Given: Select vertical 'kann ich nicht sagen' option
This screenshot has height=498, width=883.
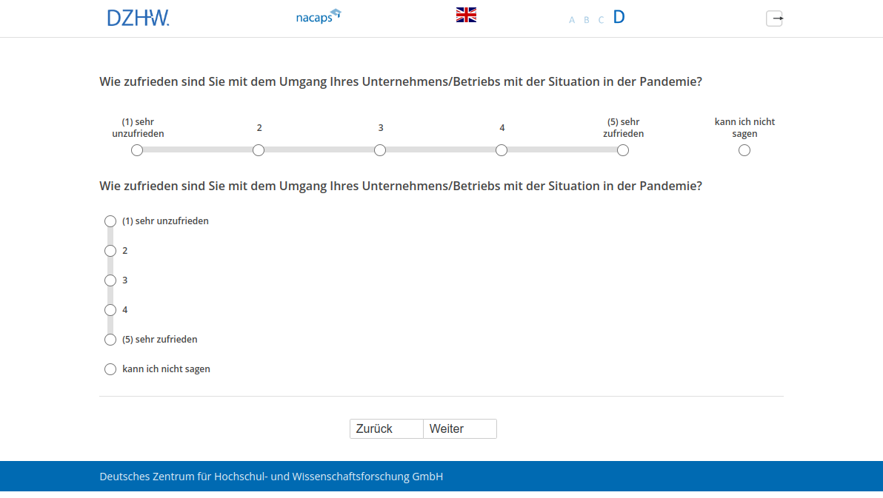Looking at the screenshot, I should click(x=110, y=369).
